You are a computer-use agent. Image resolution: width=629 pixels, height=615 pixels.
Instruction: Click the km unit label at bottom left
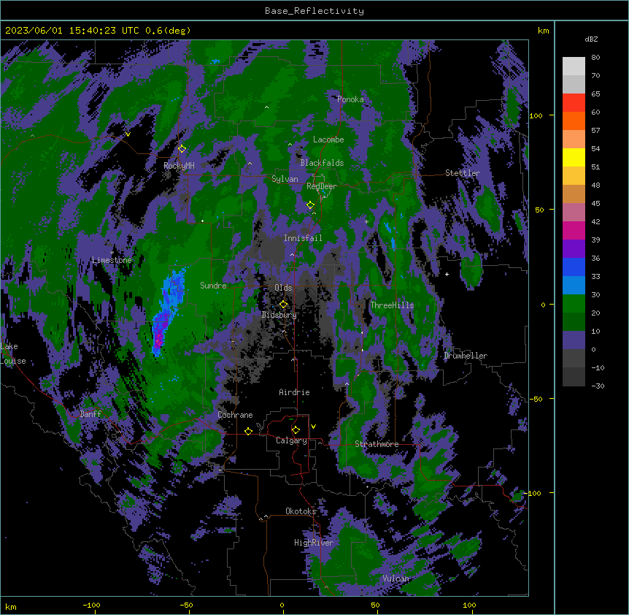[x=11, y=607]
